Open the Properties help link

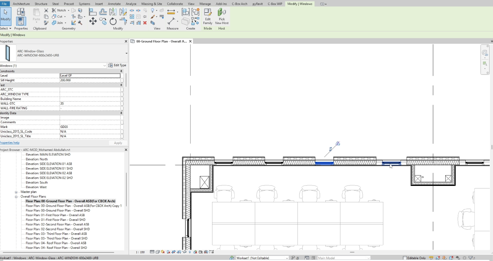click(x=9, y=143)
